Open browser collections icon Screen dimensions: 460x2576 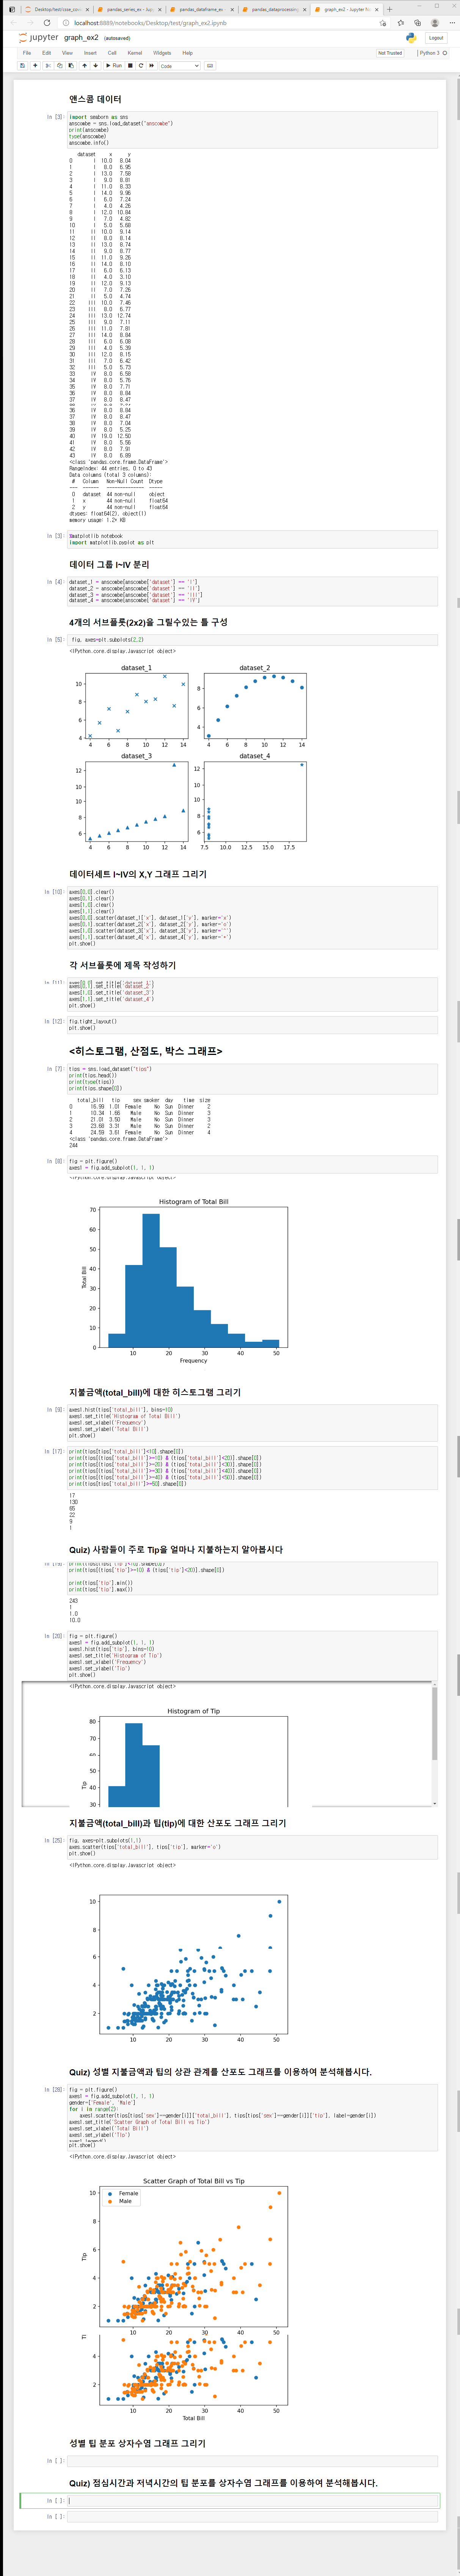pos(417,23)
